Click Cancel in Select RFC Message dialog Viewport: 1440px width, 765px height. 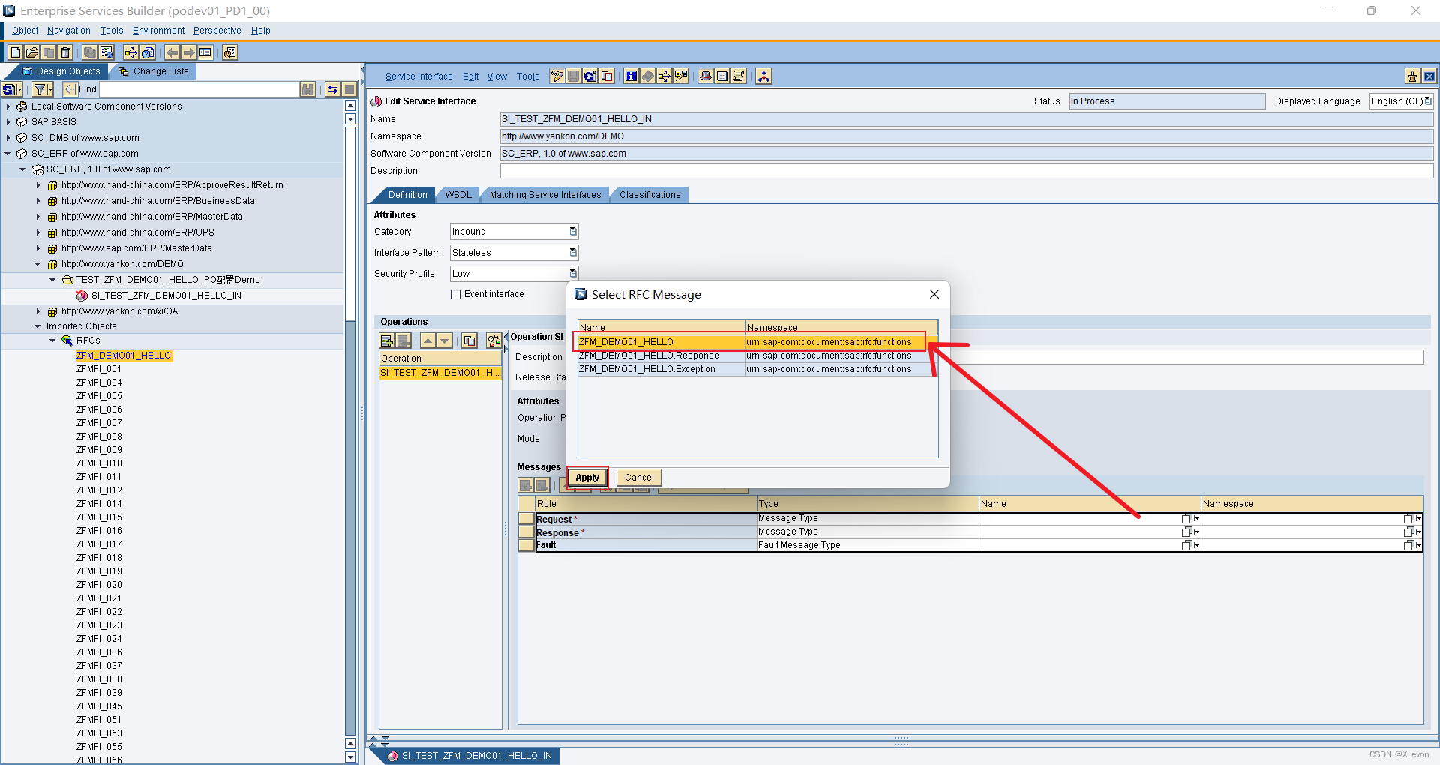(x=639, y=478)
